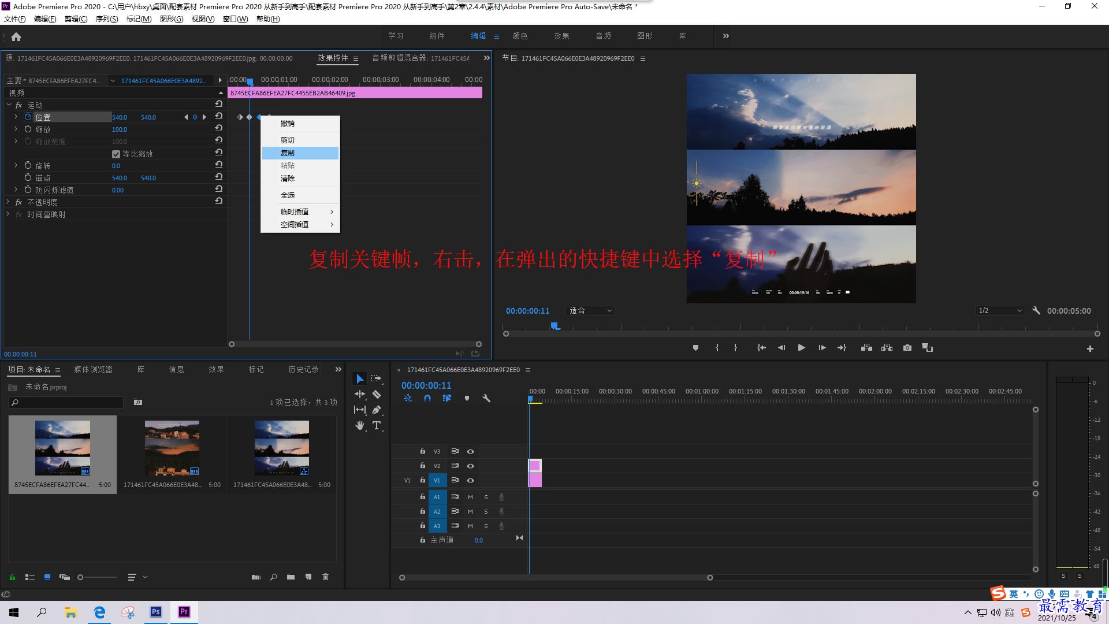Choose 剪切 in context menu
This screenshot has width=1109, height=624.
[300, 140]
